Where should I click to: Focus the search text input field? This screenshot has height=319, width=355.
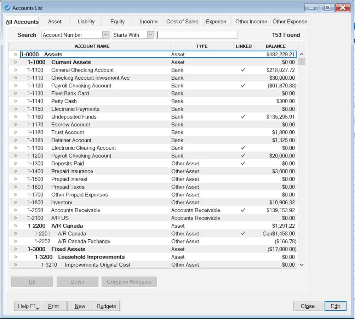(197, 35)
